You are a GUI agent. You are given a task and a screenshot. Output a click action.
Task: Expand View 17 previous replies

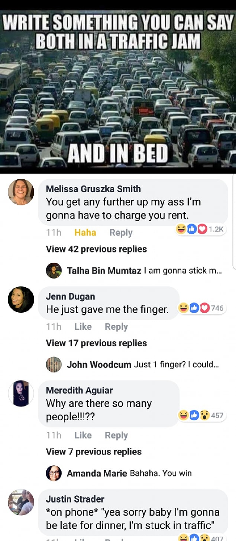(x=96, y=343)
